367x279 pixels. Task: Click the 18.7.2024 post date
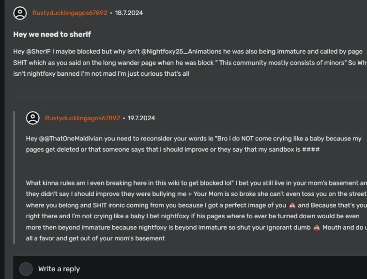pos(129,13)
